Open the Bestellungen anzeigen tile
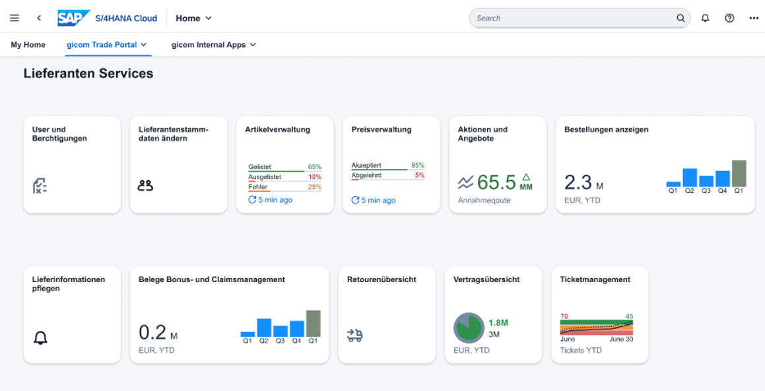Screen dimensions: 765x391 (655, 164)
